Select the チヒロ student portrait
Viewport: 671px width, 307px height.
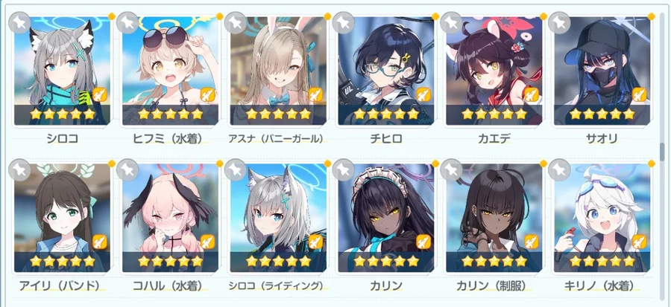coord(386,71)
